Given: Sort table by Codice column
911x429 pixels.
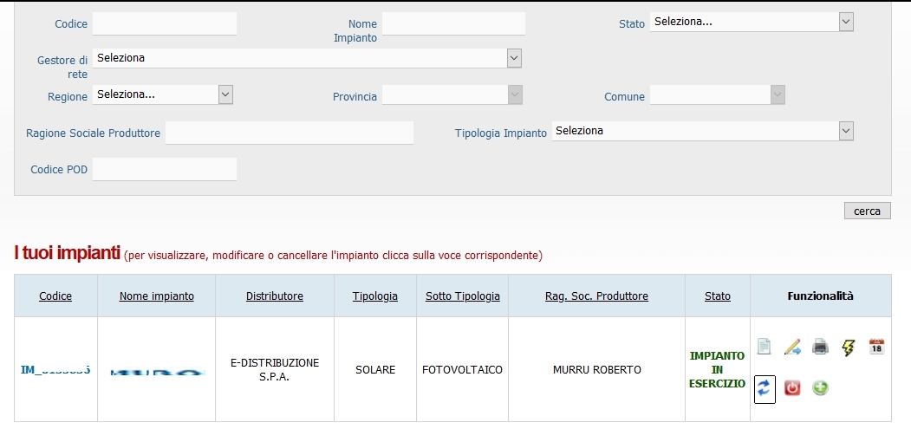Looking at the screenshot, I should pos(55,296).
